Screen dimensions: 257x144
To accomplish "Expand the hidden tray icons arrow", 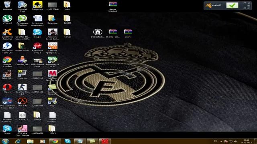I will click(221, 141).
